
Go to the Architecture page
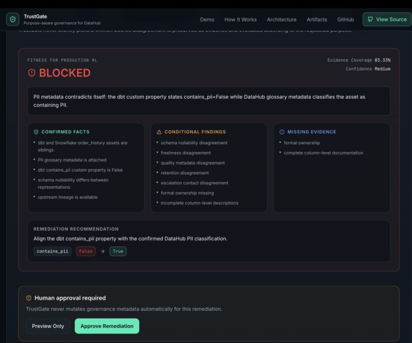tap(281, 19)
